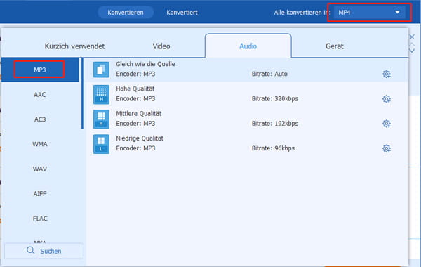Switch to the Kürzlich verwendet tab
The height and width of the screenshot is (267, 421).
coord(74,46)
